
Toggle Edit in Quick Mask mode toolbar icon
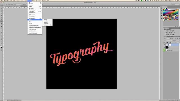click(x=1, y=49)
